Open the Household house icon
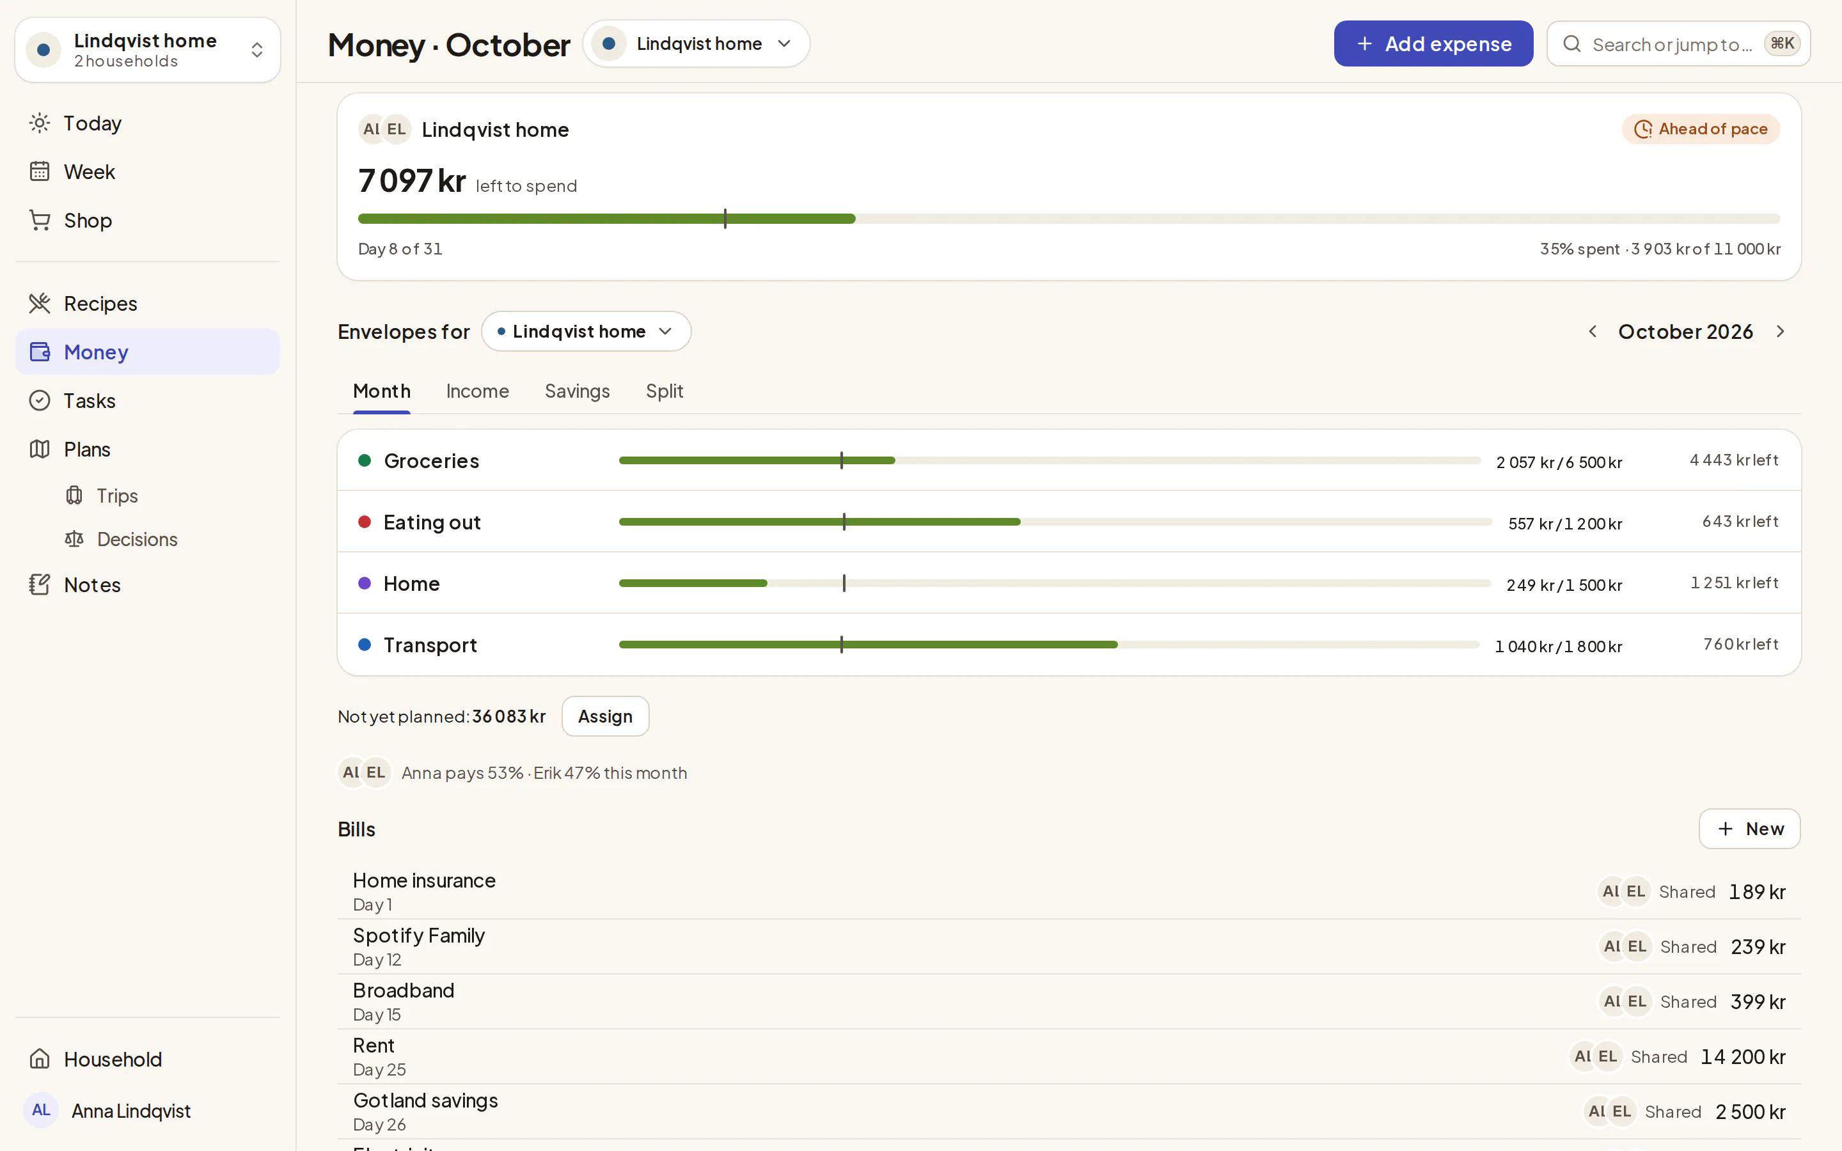1842x1151 pixels. [x=40, y=1059]
